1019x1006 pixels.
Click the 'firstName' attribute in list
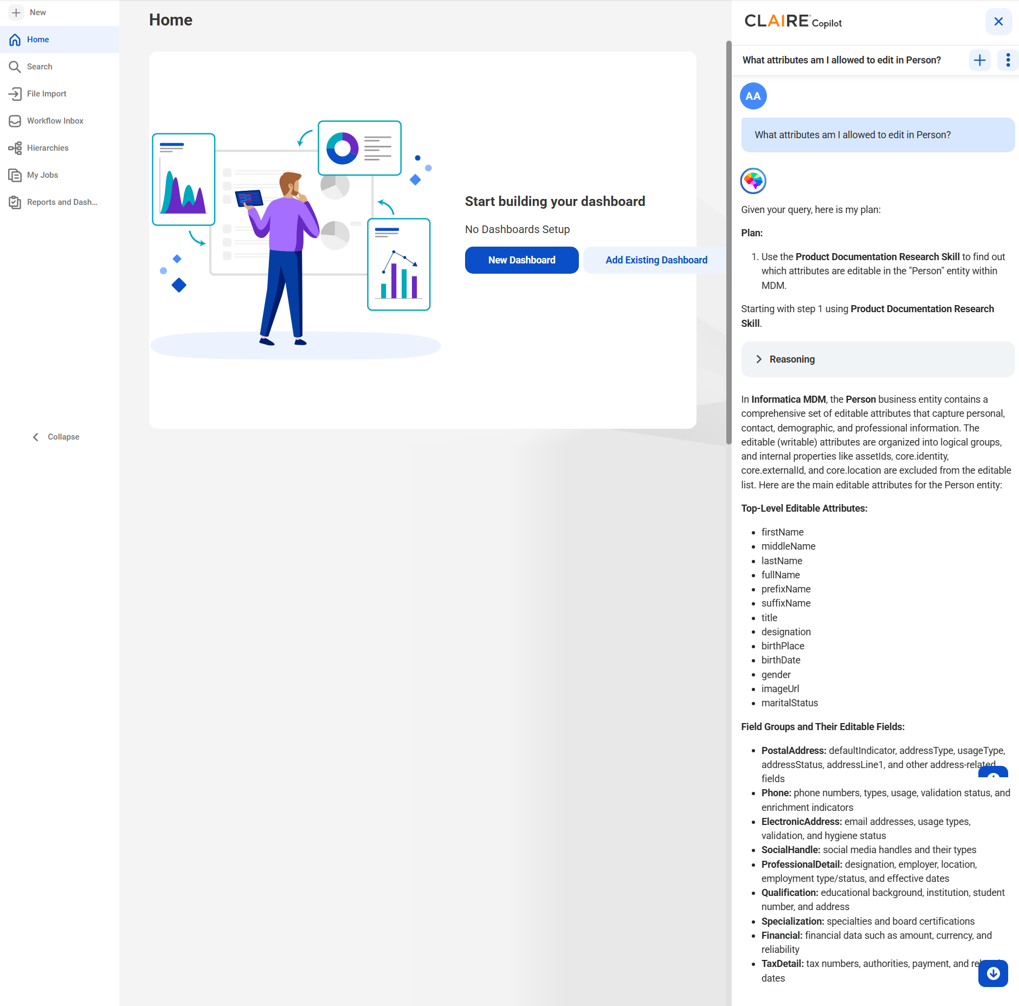click(x=782, y=532)
